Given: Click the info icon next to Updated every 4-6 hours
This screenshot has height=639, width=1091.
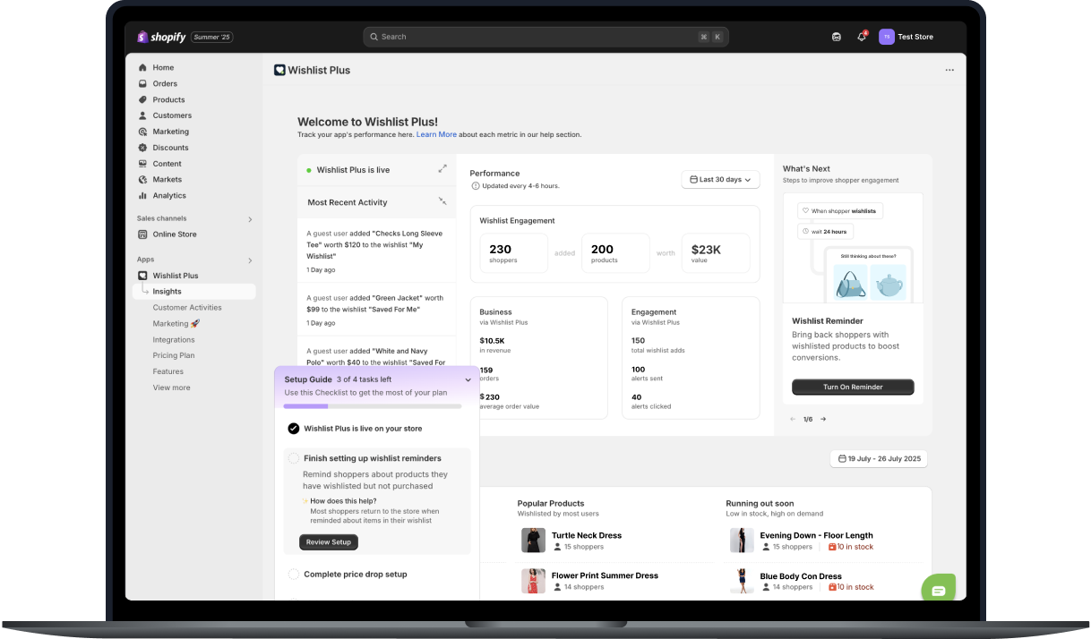Looking at the screenshot, I should pos(475,186).
